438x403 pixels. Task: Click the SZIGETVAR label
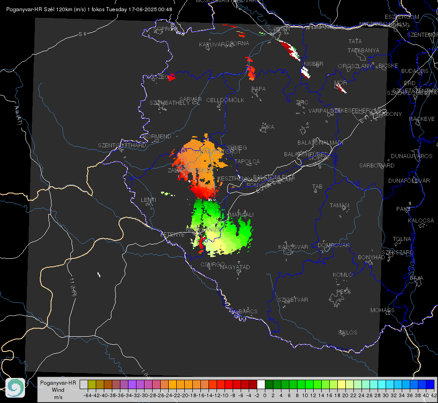[293, 300]
